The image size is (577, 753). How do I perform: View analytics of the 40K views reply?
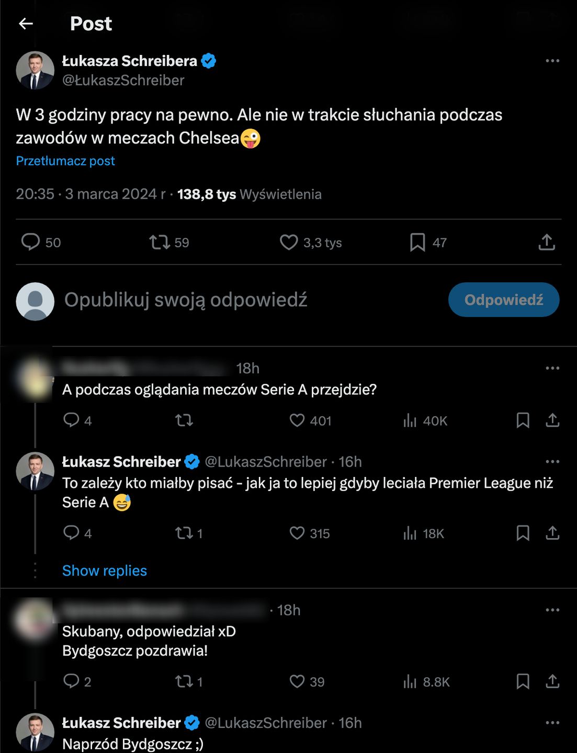pos(410,420)
